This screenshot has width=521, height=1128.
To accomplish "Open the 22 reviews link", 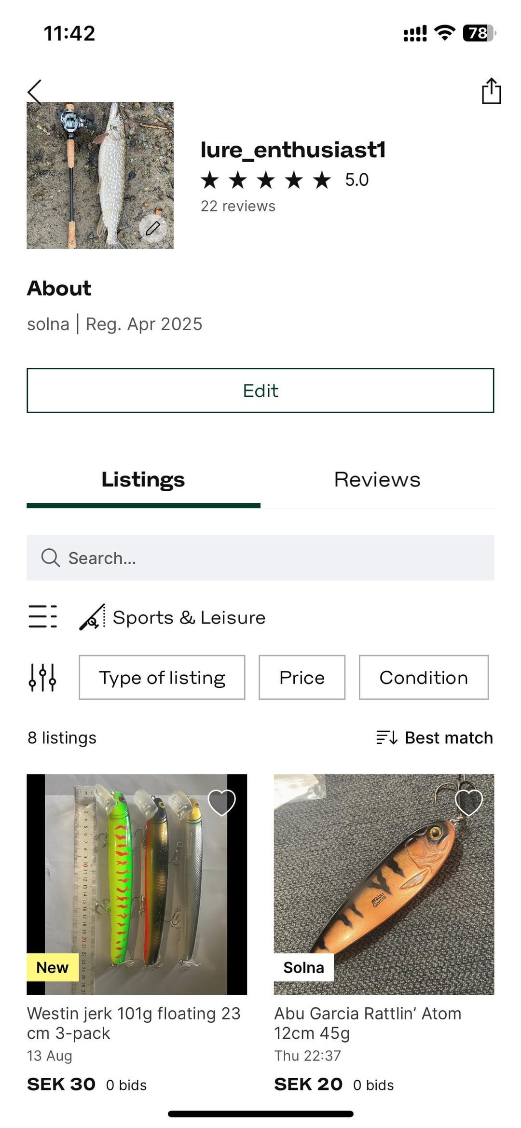I will click(x=238, y=206).
